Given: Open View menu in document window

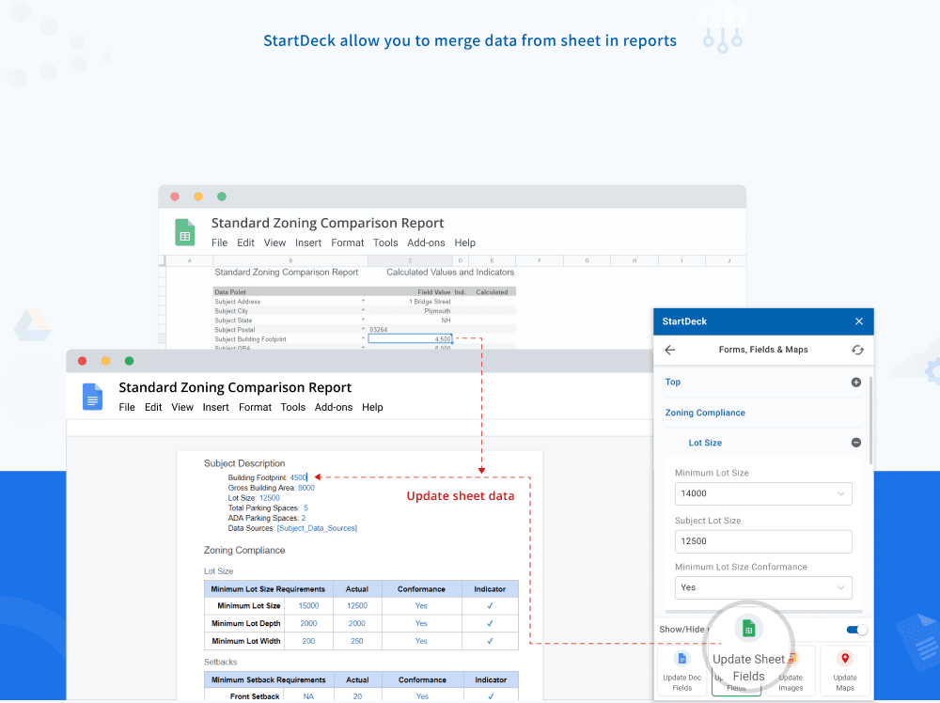Looking at the screenshot, I should pyautogui.click(x=182, y=408).
